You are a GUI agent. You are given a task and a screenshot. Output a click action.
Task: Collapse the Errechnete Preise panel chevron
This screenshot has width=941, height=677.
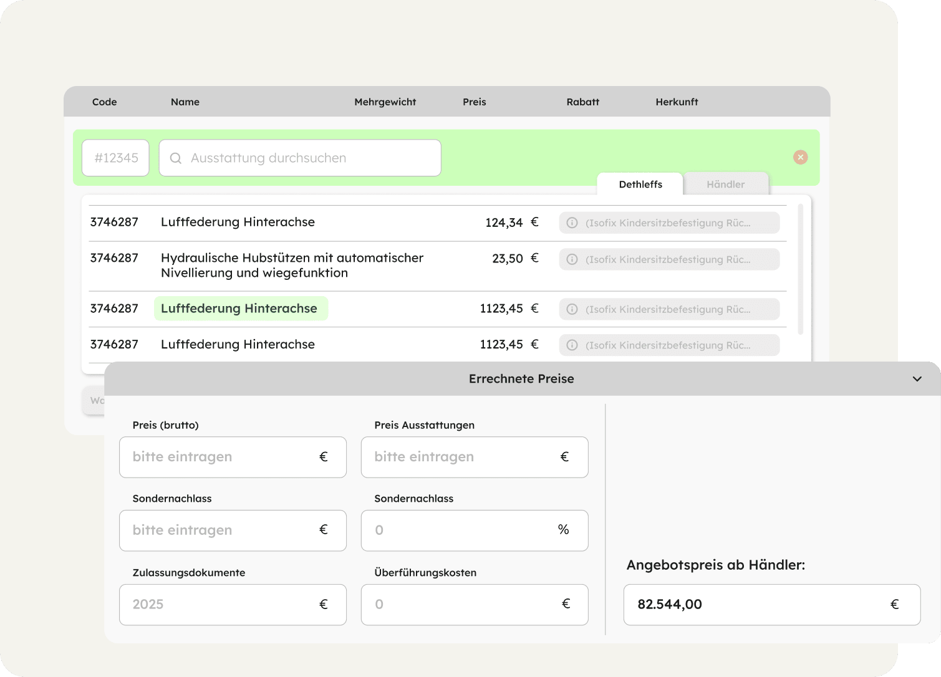pyautogui.click(x=917, y=379)
